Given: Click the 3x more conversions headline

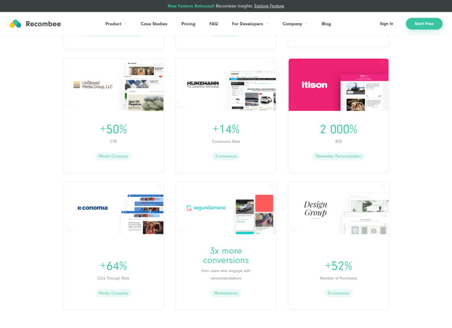Looking at the screenshot, I should tap(226, 255).
